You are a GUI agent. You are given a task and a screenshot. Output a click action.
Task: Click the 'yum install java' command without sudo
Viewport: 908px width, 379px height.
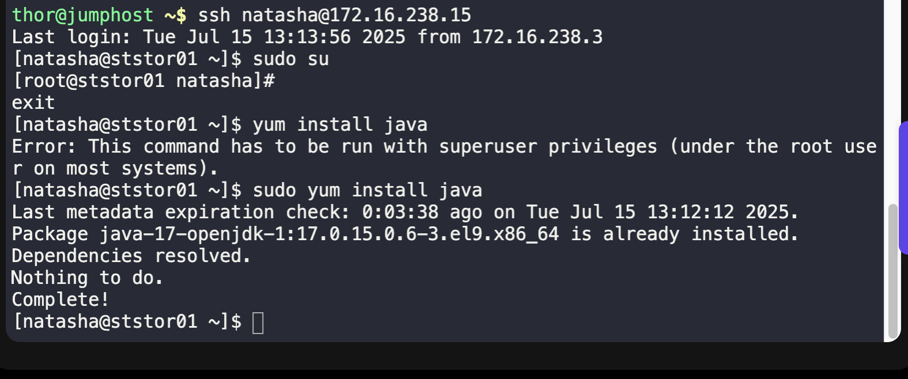(340, 124)
